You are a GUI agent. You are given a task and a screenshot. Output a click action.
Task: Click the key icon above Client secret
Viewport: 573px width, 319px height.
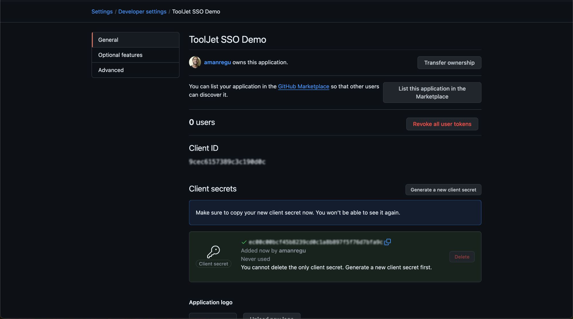coord(213,252)
